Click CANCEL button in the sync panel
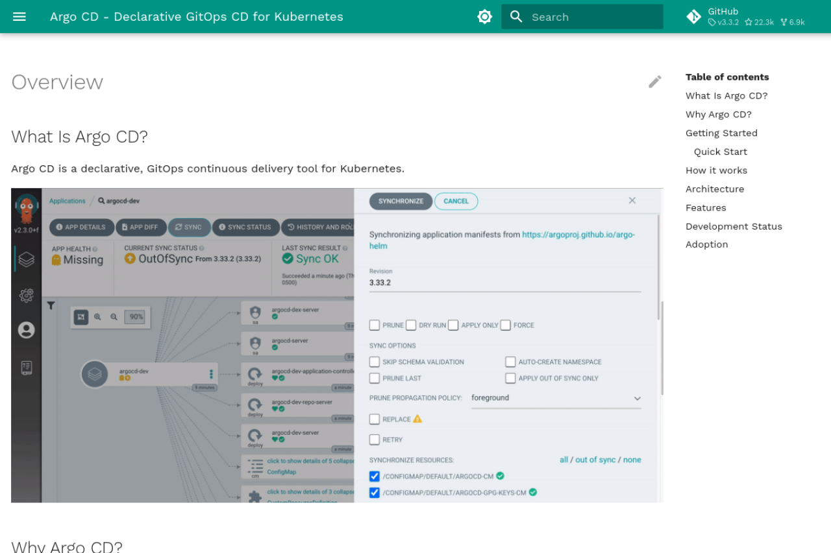 tap(456, 201)
